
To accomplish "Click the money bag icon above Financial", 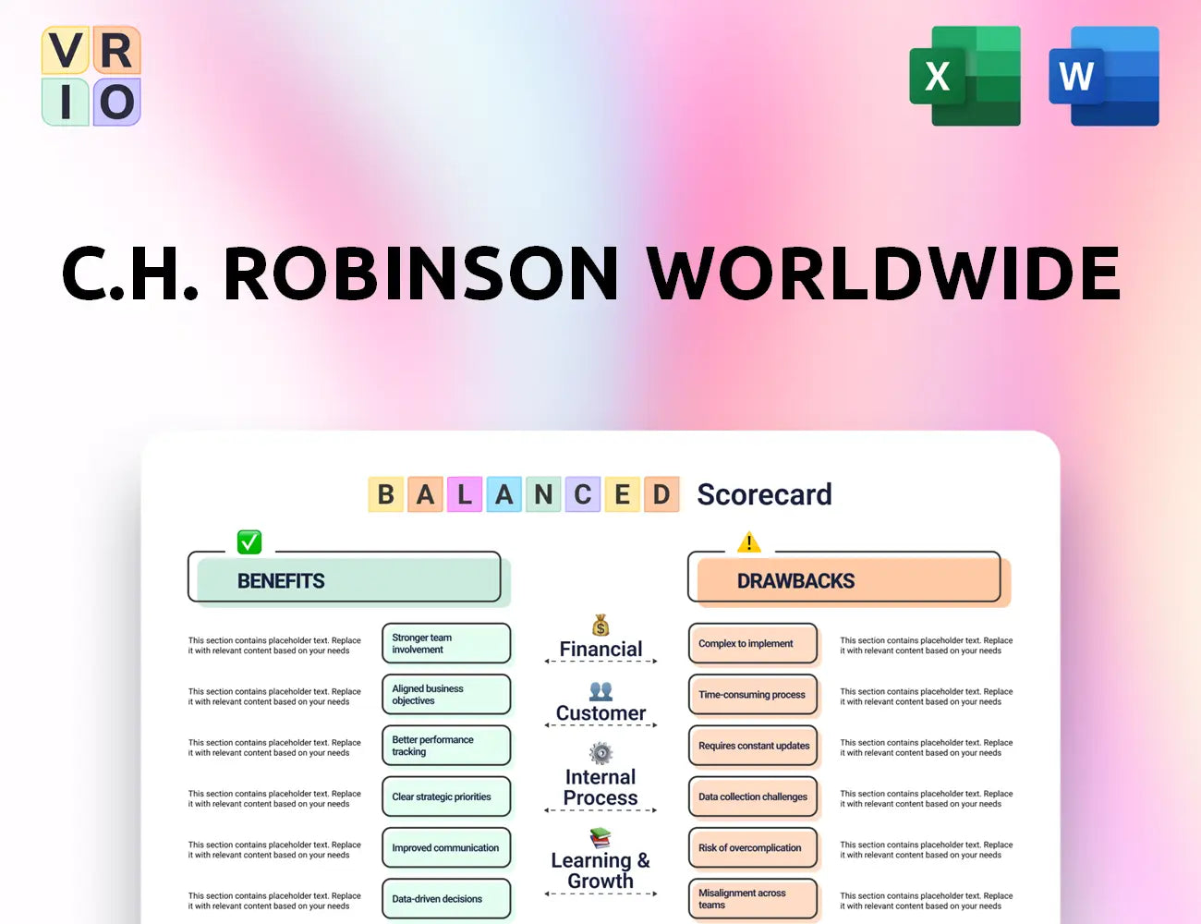I will coord(600,626).
